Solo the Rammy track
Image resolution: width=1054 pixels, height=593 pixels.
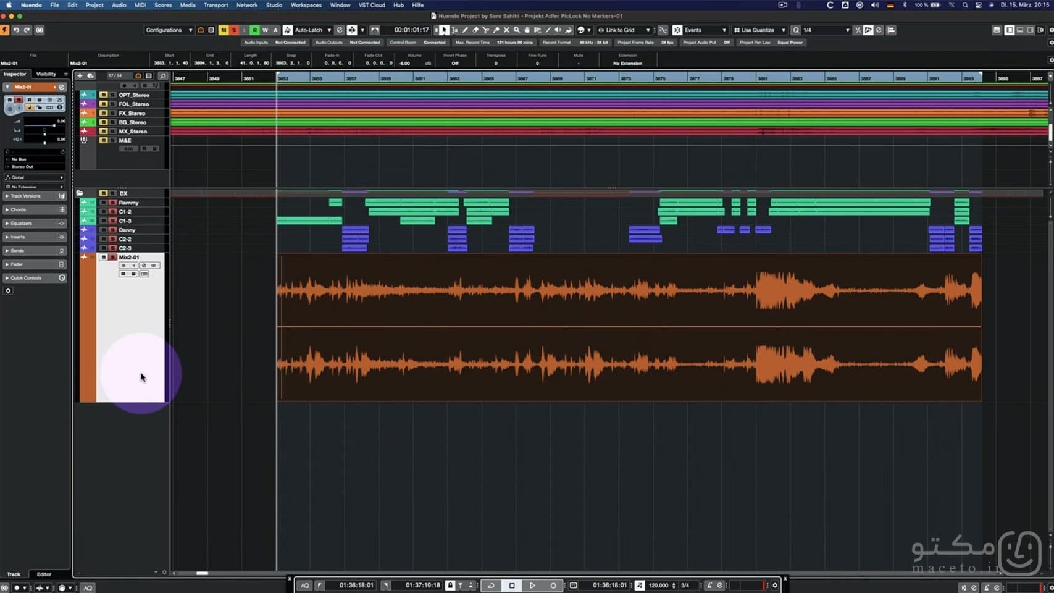(113, 203)
